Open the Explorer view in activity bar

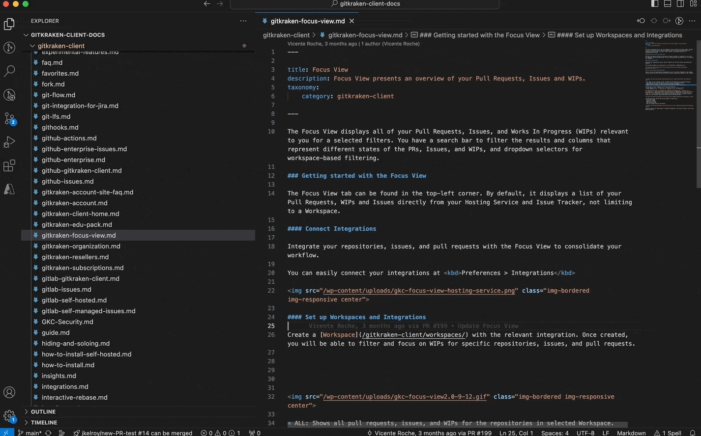(x=9, y=24)
